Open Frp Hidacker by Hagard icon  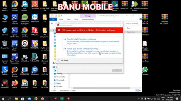(x=25, y=19)
